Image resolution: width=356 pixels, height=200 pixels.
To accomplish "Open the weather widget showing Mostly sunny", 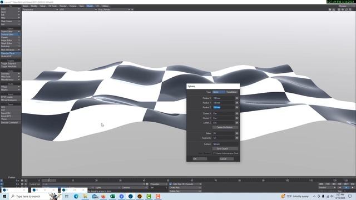I will coord(295,196).
